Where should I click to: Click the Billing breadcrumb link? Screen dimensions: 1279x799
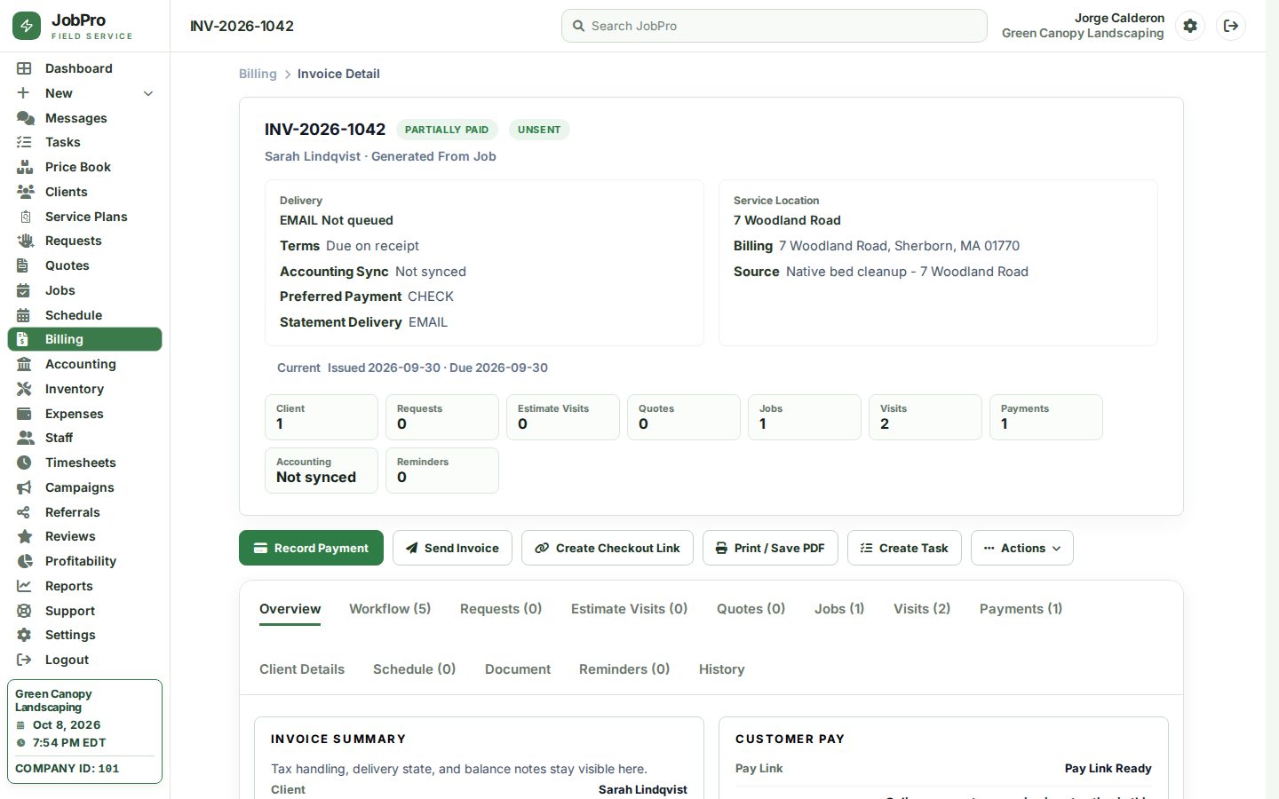tap(258, 74)
